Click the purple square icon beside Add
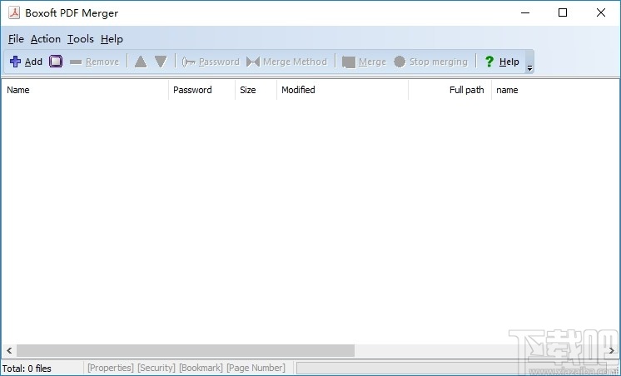Screen dimensions: 621x376 (x=56, y=62)
